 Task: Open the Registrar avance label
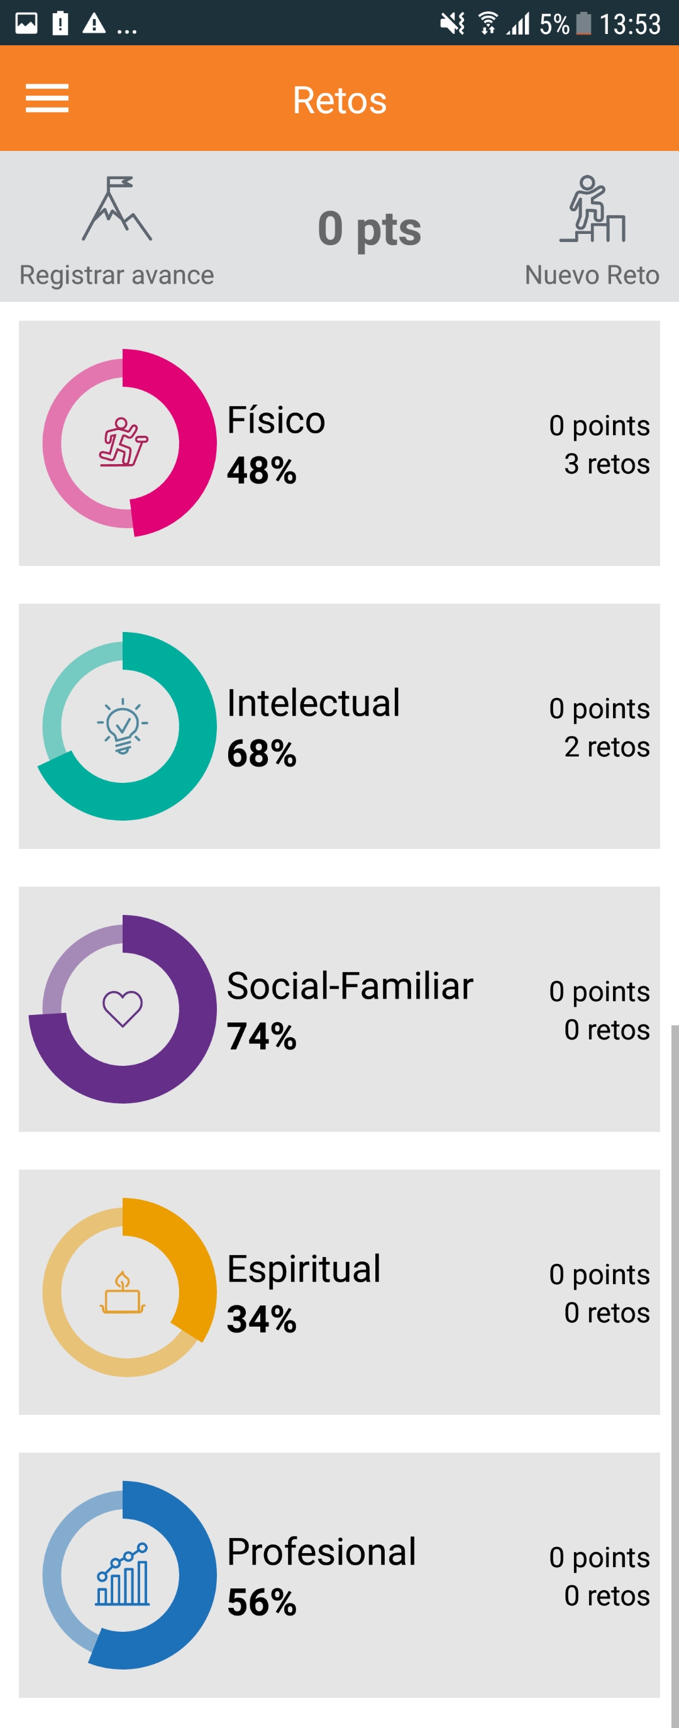click(117, 275)
